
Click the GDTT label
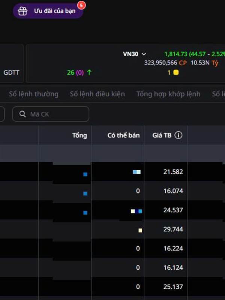(12, 72)
